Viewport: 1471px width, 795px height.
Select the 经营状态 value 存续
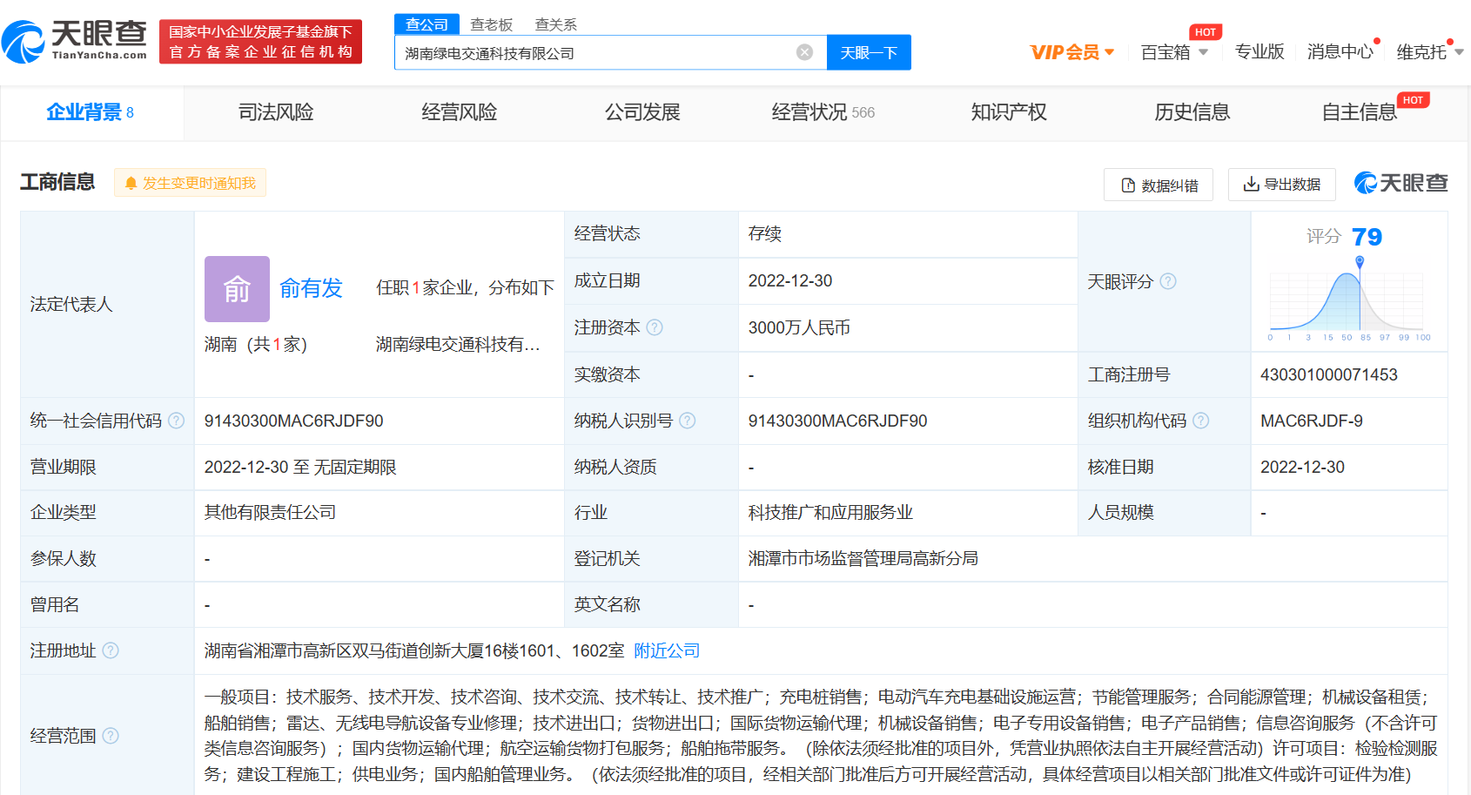(x=764, y=233)
